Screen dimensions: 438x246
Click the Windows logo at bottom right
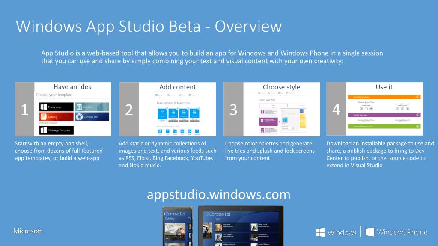(337, 232)
